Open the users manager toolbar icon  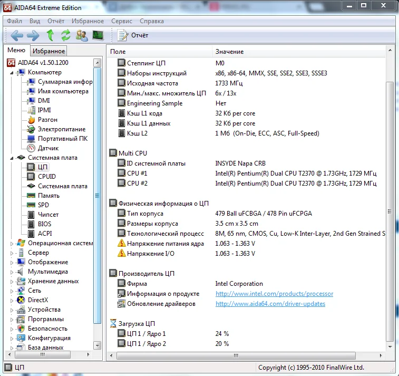click(82, 35)
